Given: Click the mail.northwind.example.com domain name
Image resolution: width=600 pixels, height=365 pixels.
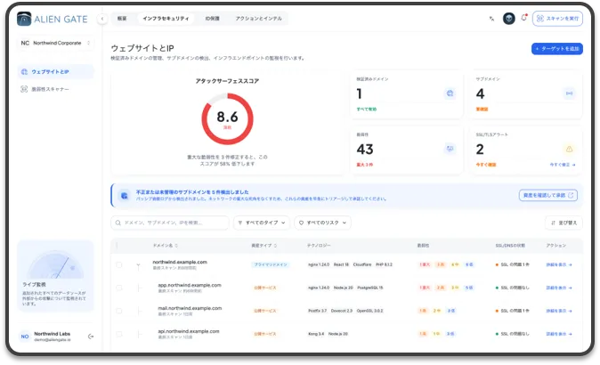Looking at the screenshot, I should point(190,308).
